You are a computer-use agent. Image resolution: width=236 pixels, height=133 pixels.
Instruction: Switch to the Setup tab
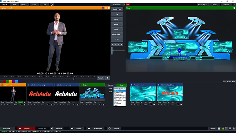pos(121,85)
